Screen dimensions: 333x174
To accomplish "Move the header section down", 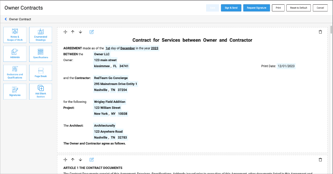I will tap(80, 32).
